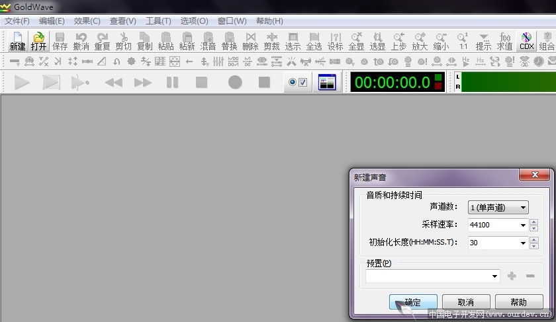This screenshot has height=322, width=556.
Task: Click the 重复 (Redo) toolbar icon
Action: pyautogui.click(x=102, y=41)
